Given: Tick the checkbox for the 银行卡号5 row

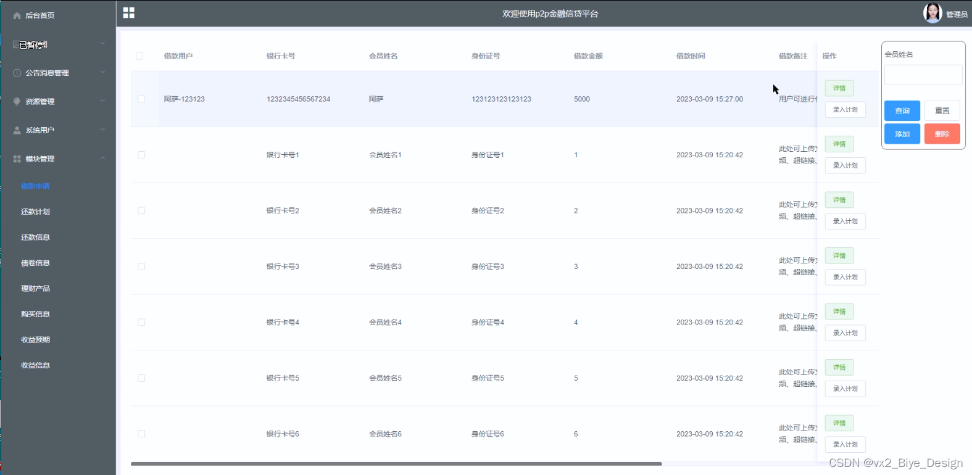Looking at the screenshot, I should pos(141,378).
